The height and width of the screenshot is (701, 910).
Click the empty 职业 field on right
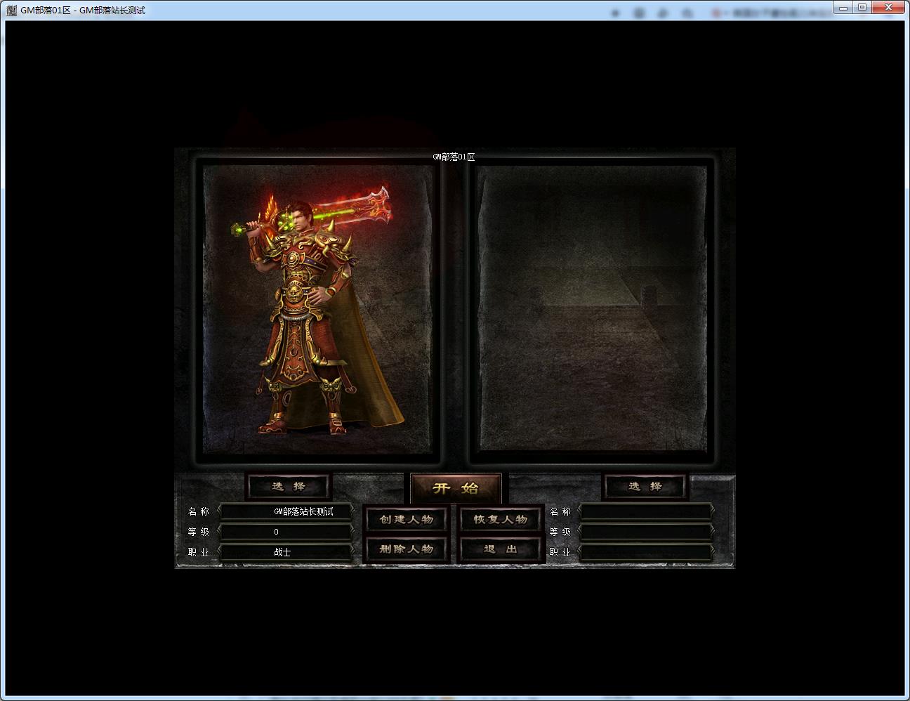(x=647, y=552)
